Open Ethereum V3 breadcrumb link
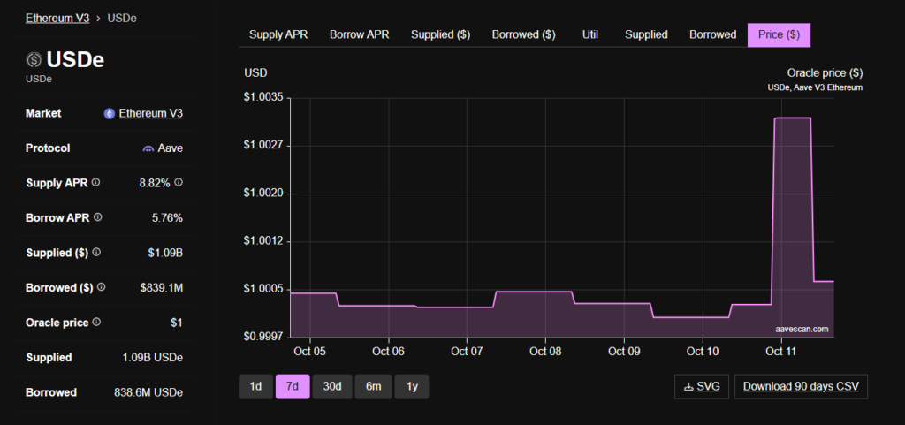This screenshot has width=905, height=425. [57, 18]
